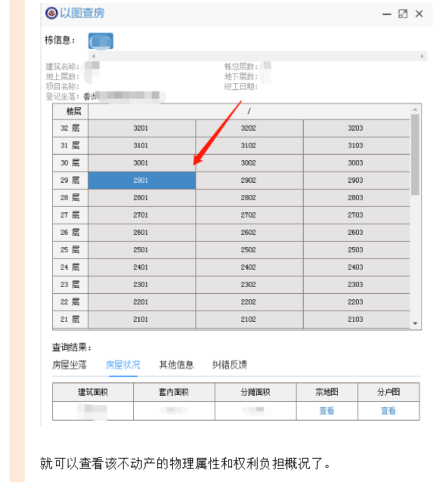443x482 pixels.
Task: Switch to the 纠错反馈 tab
Action: (230, 365)
